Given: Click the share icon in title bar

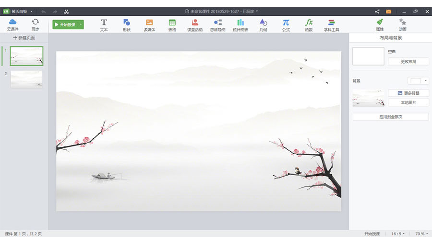Looking at the screenshot, I should (x=377, y=11).
